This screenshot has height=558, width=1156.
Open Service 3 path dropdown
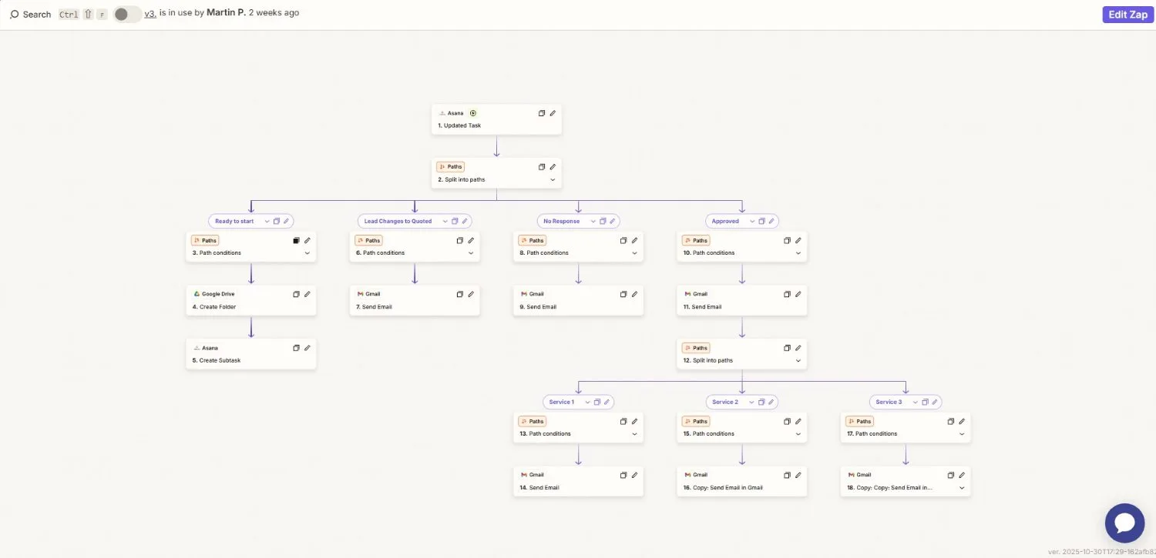[916, 402]
